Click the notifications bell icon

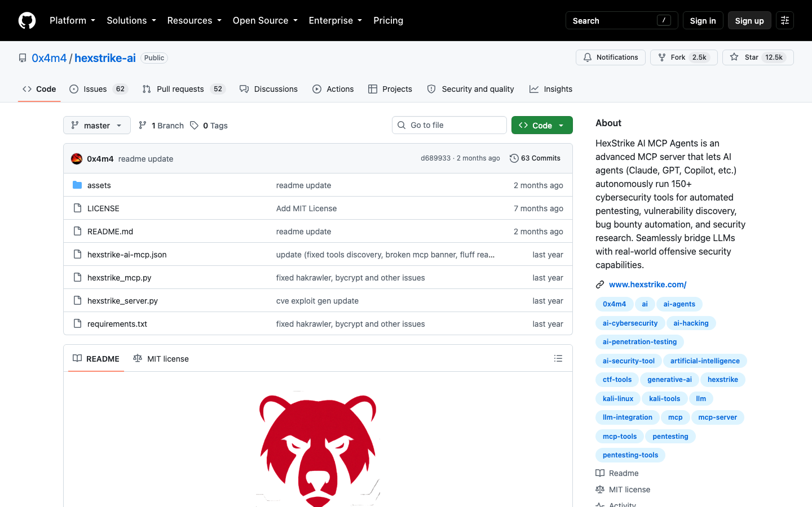588,57
